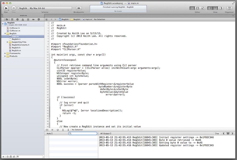Step into in the debug bar
This screenshot has width=237, height=160.
coord(63,130)
